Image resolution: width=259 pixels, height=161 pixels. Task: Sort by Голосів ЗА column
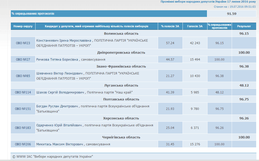195,26
